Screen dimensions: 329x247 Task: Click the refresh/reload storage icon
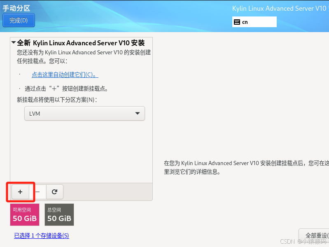point(54,192)
